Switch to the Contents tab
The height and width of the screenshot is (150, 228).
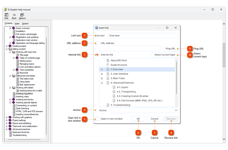8,23
